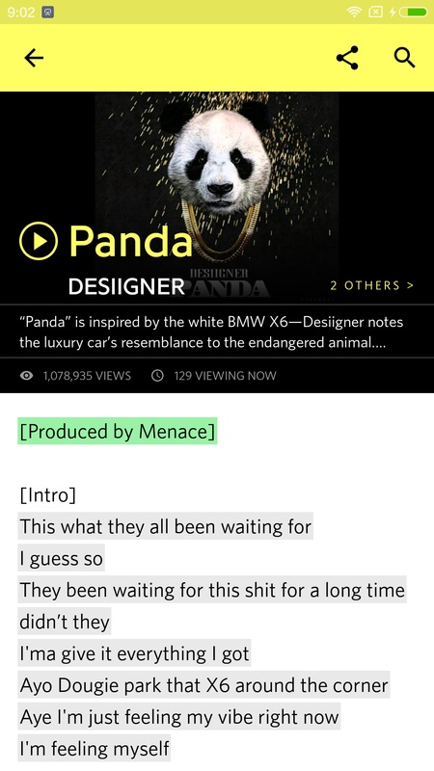This screenshot has width=434, height=771.
Task: Tap the back arrow icon
Action: [34, 58]
